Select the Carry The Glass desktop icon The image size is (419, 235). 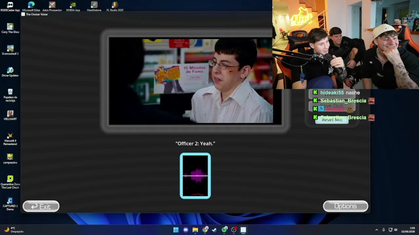[x=10, y=28]
